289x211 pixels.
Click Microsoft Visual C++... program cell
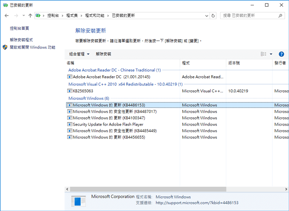click(202, 91)
